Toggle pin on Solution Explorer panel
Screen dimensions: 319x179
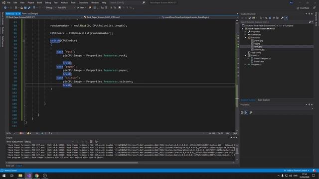[x=309, y=14]
